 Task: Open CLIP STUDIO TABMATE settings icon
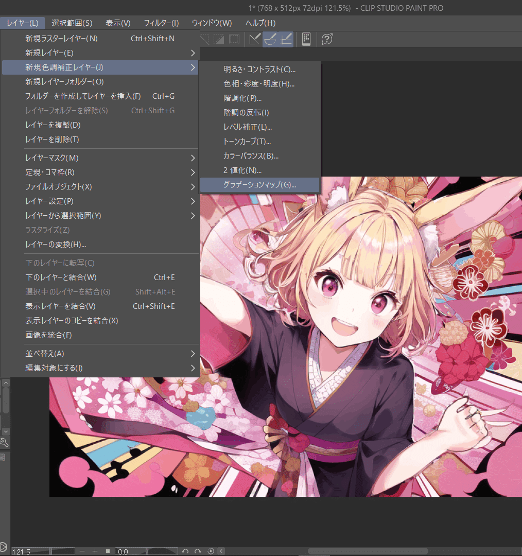306,39
